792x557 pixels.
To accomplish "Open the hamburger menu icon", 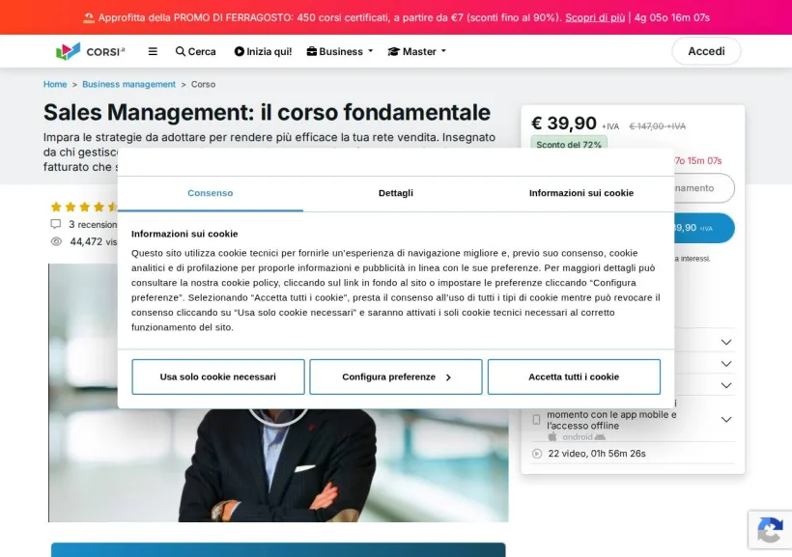I will pos(153,51).
